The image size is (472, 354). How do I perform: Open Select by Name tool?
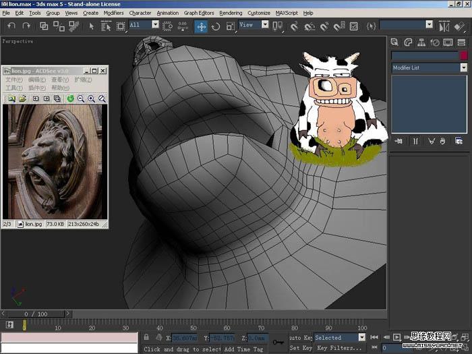pyautogui.click(x=106, y=26)
